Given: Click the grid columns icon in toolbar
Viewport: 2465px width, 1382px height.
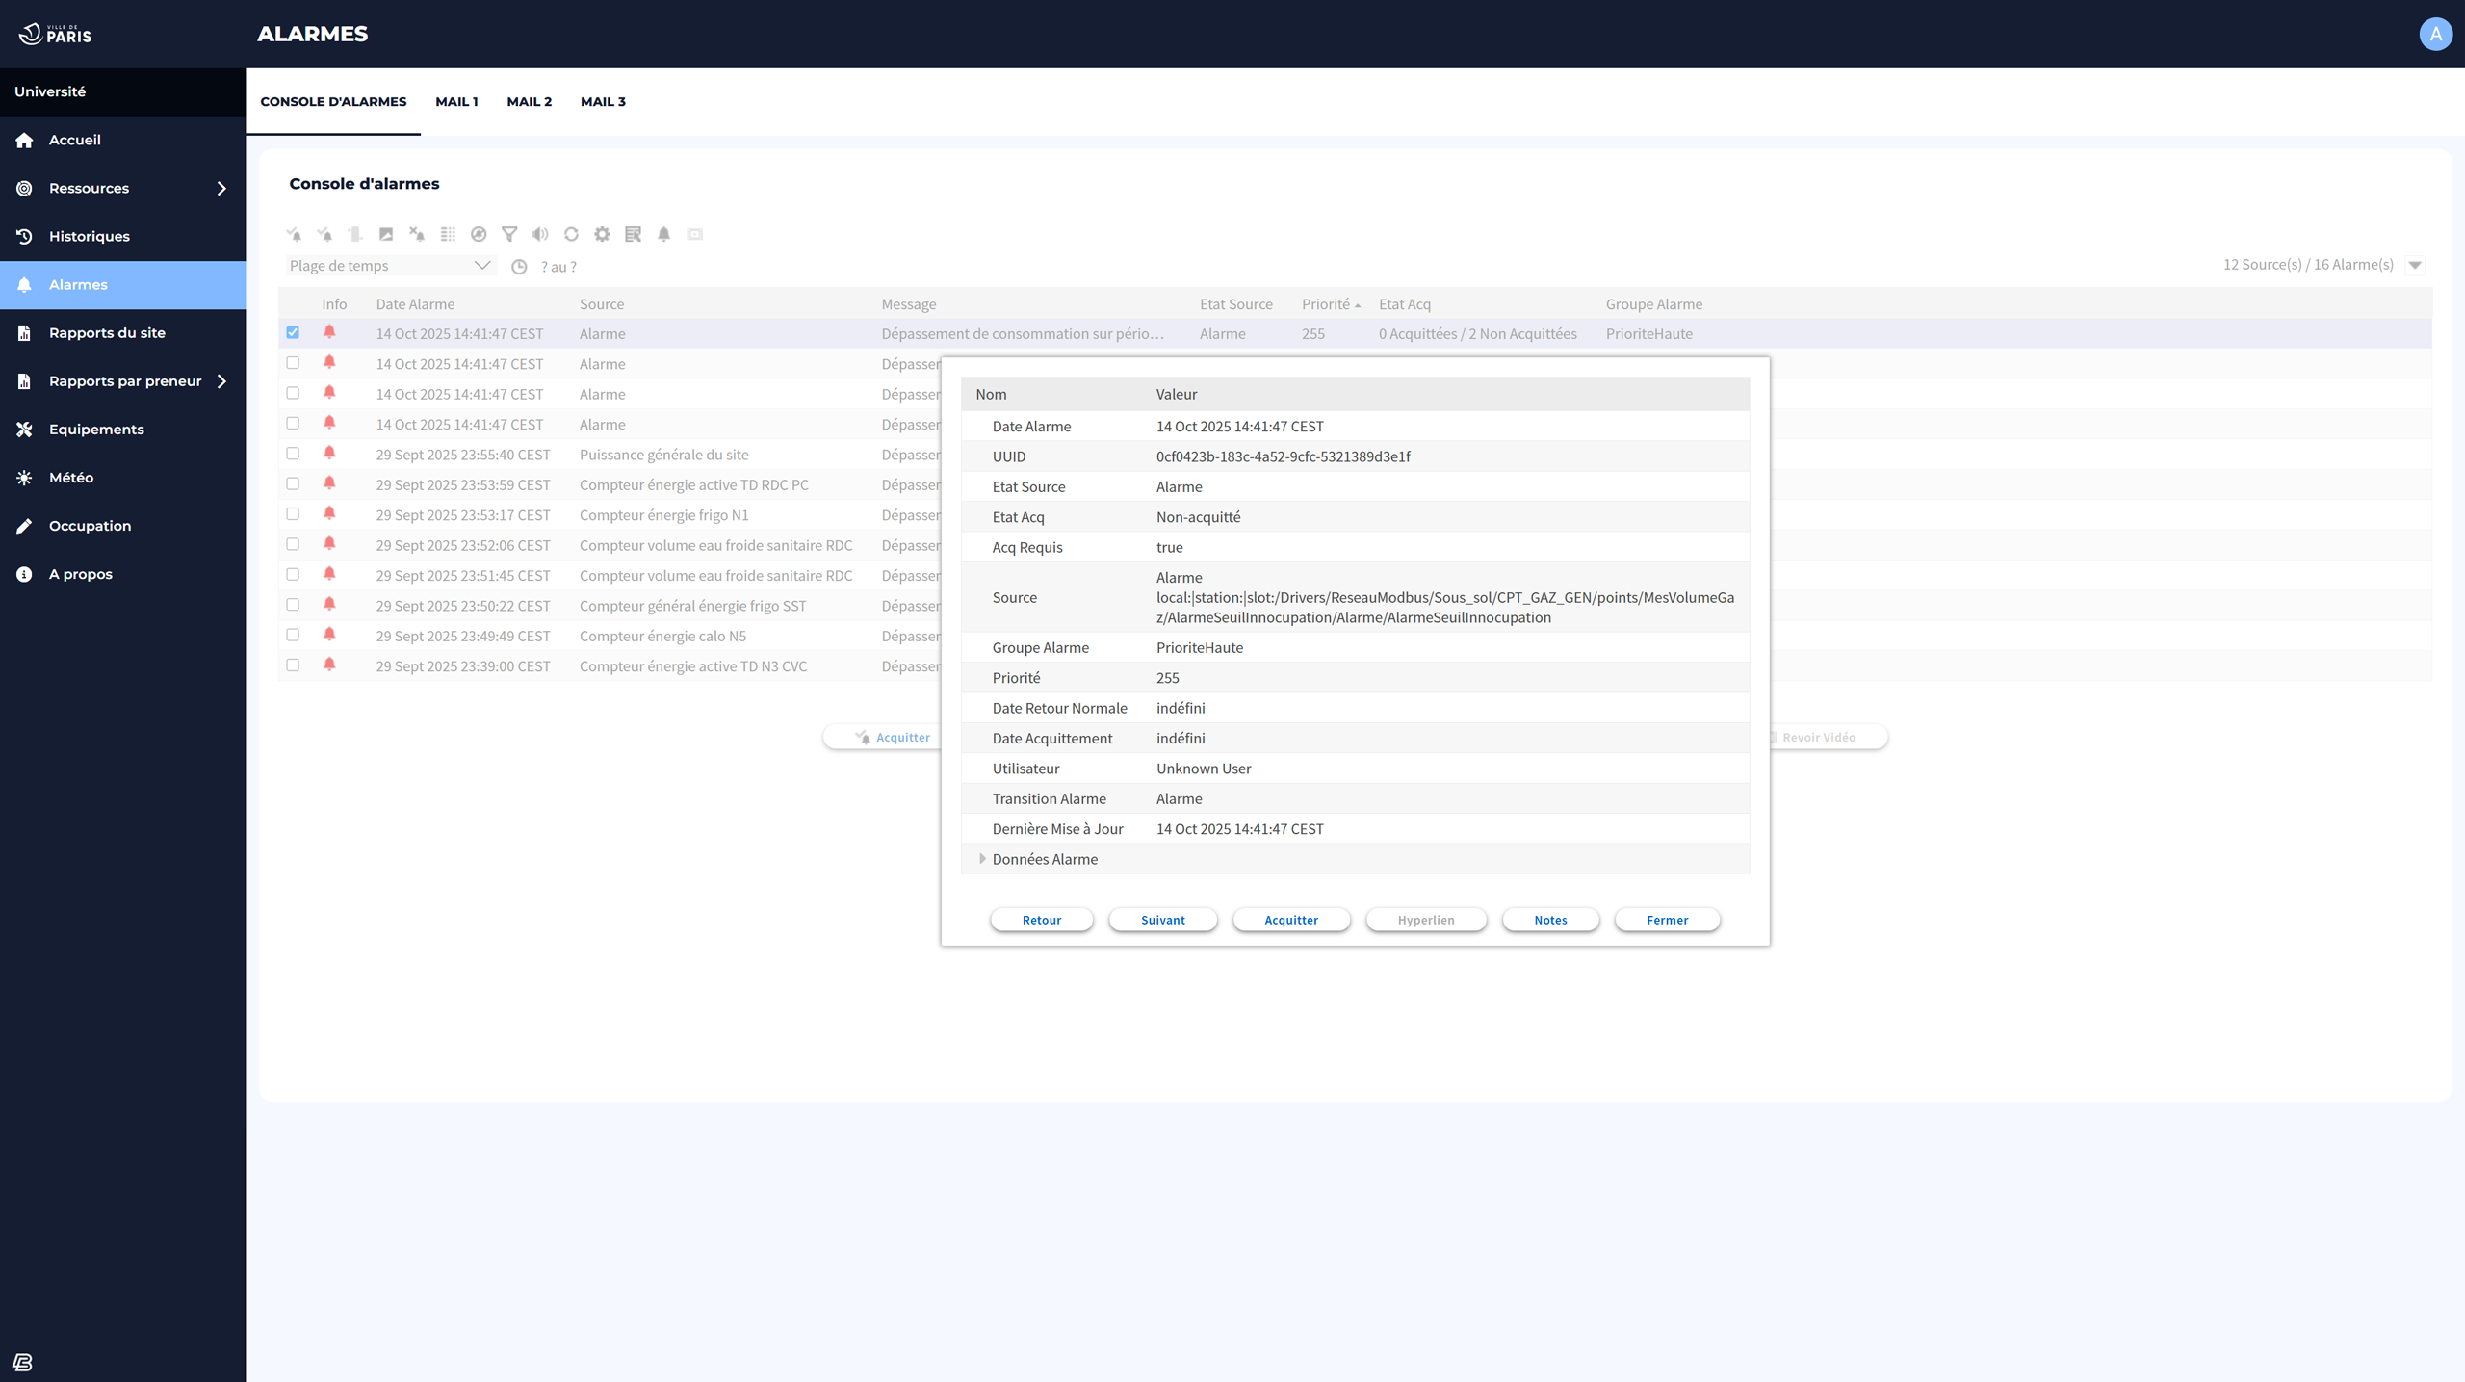Looking at the screenshot, I should [x=448, y=234].
